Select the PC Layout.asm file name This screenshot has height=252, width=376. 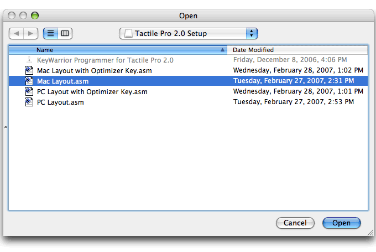pos(60,102)
